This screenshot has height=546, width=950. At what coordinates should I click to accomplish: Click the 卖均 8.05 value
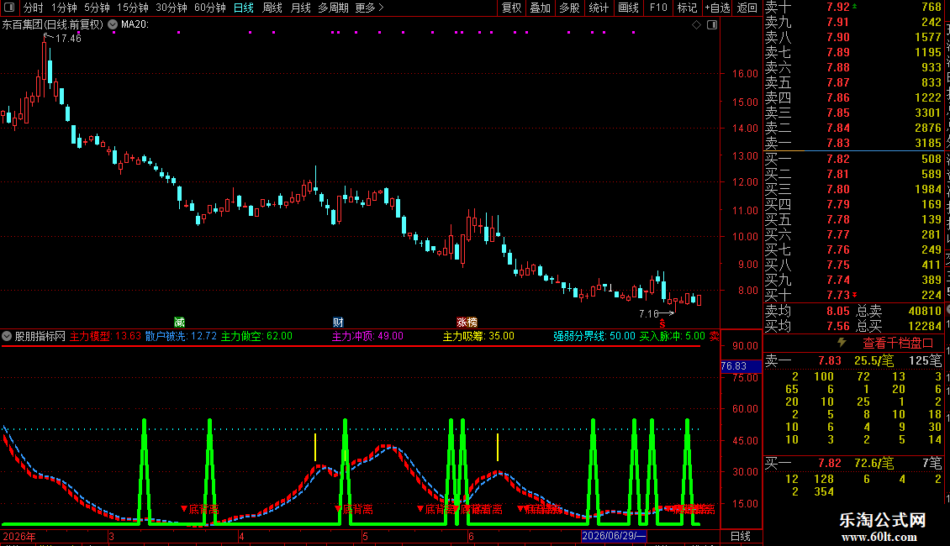pos(838,311)
